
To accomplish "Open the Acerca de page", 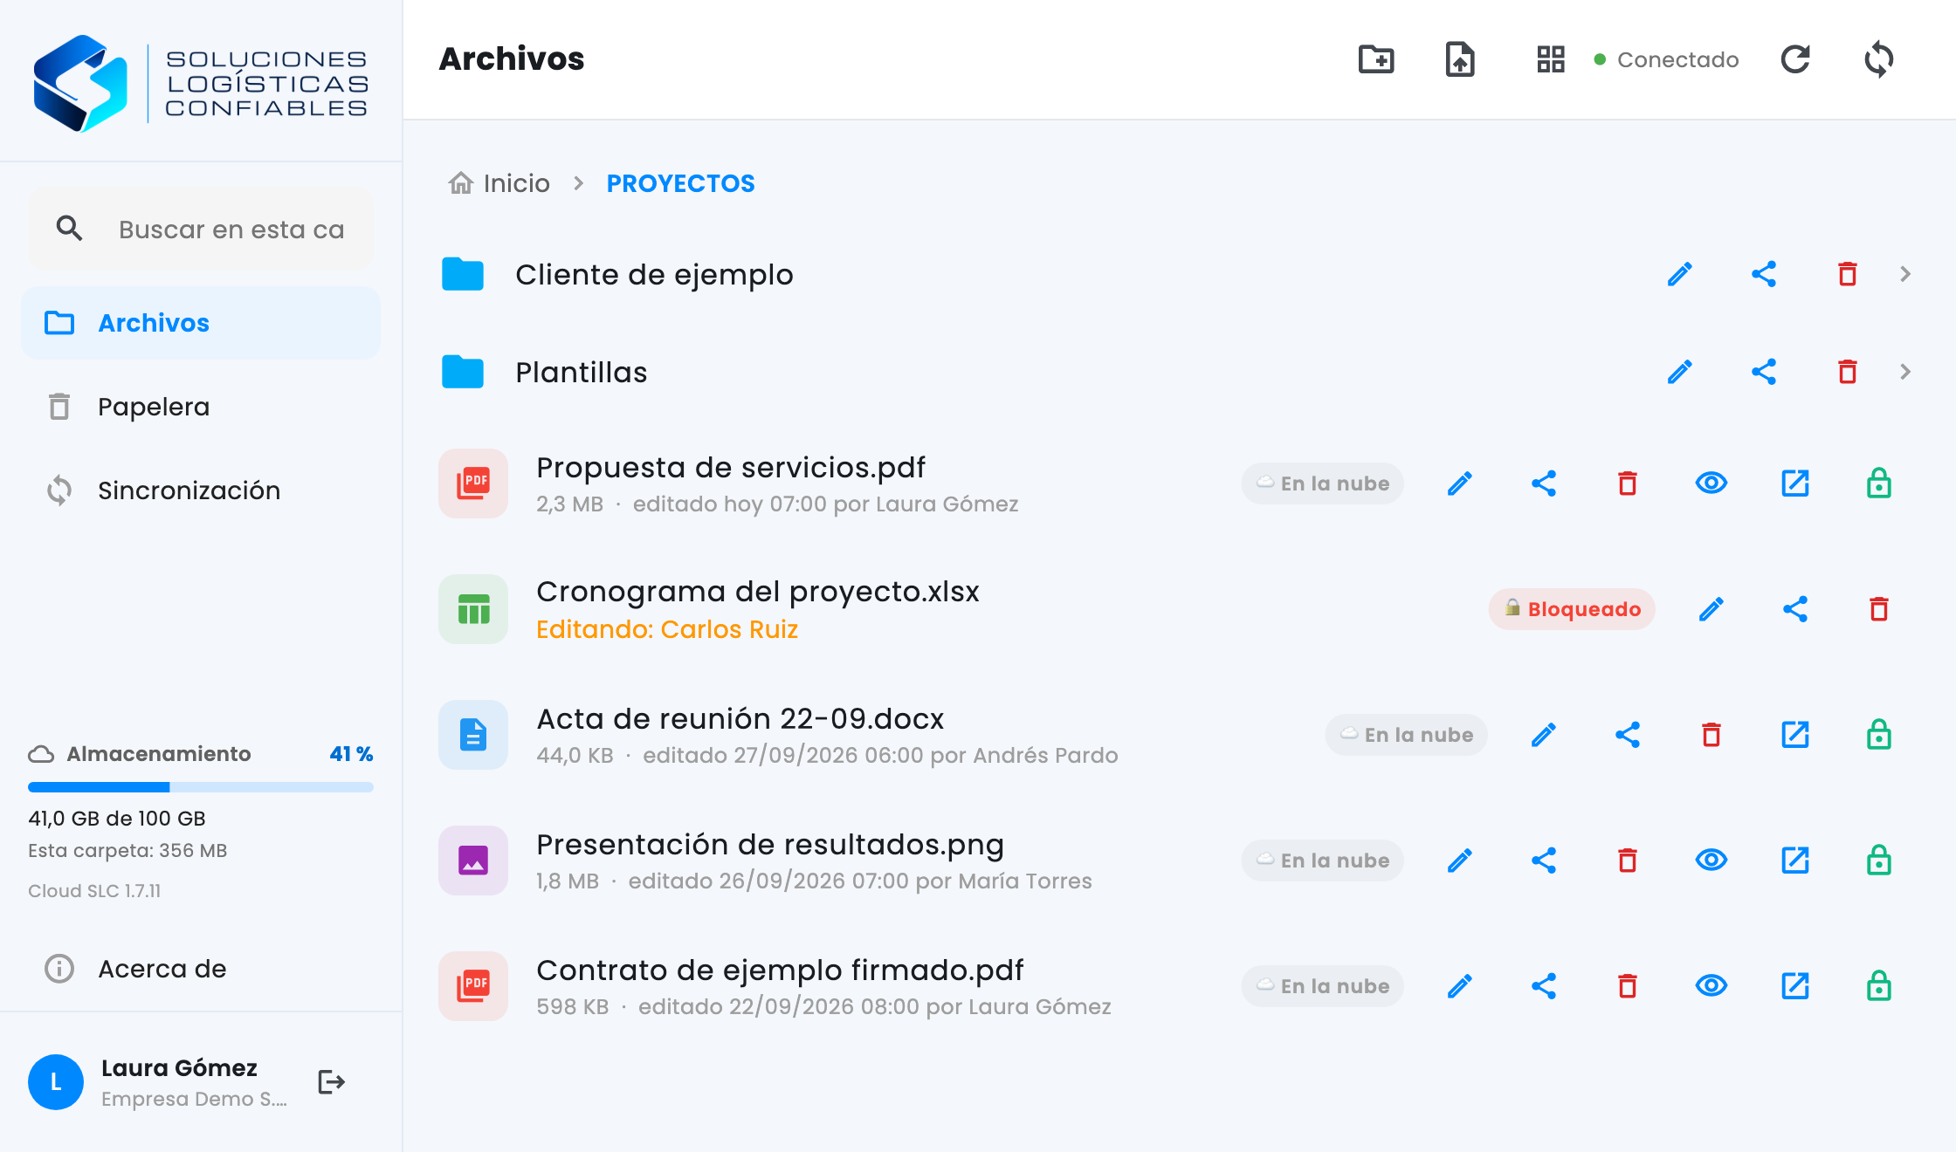I will pos(201,969).
